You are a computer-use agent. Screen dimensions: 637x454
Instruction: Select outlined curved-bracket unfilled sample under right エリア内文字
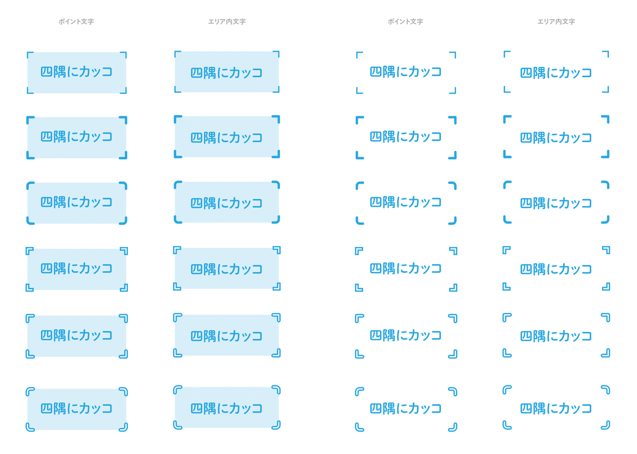point(556,408)
